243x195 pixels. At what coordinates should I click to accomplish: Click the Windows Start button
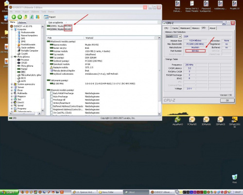9,192
